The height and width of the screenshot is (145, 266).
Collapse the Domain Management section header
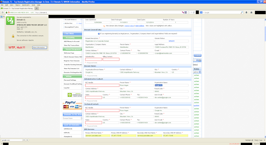pos(72,49)
